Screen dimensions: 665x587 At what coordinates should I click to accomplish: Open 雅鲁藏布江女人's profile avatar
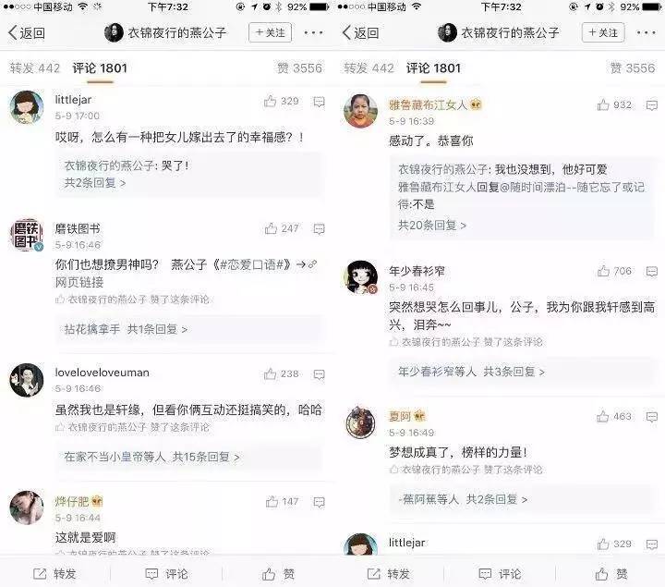[x=360, y=111]
